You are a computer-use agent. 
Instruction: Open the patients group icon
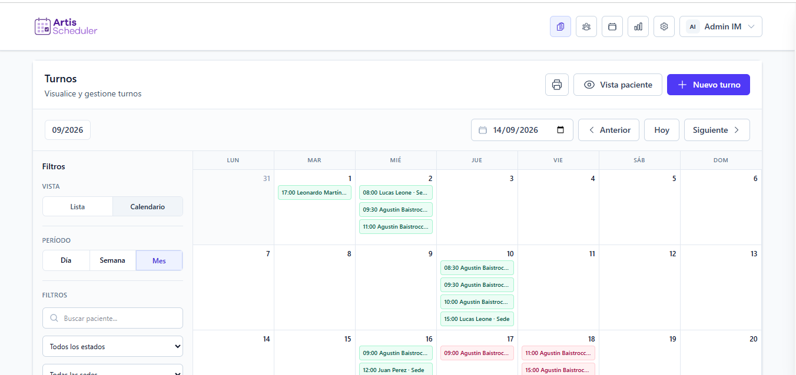586,26
